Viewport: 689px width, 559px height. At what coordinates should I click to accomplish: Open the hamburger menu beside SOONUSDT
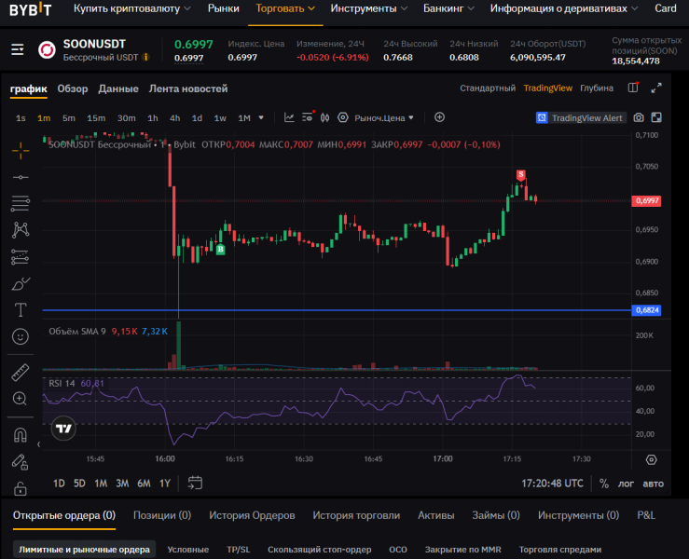pos(17,49)
